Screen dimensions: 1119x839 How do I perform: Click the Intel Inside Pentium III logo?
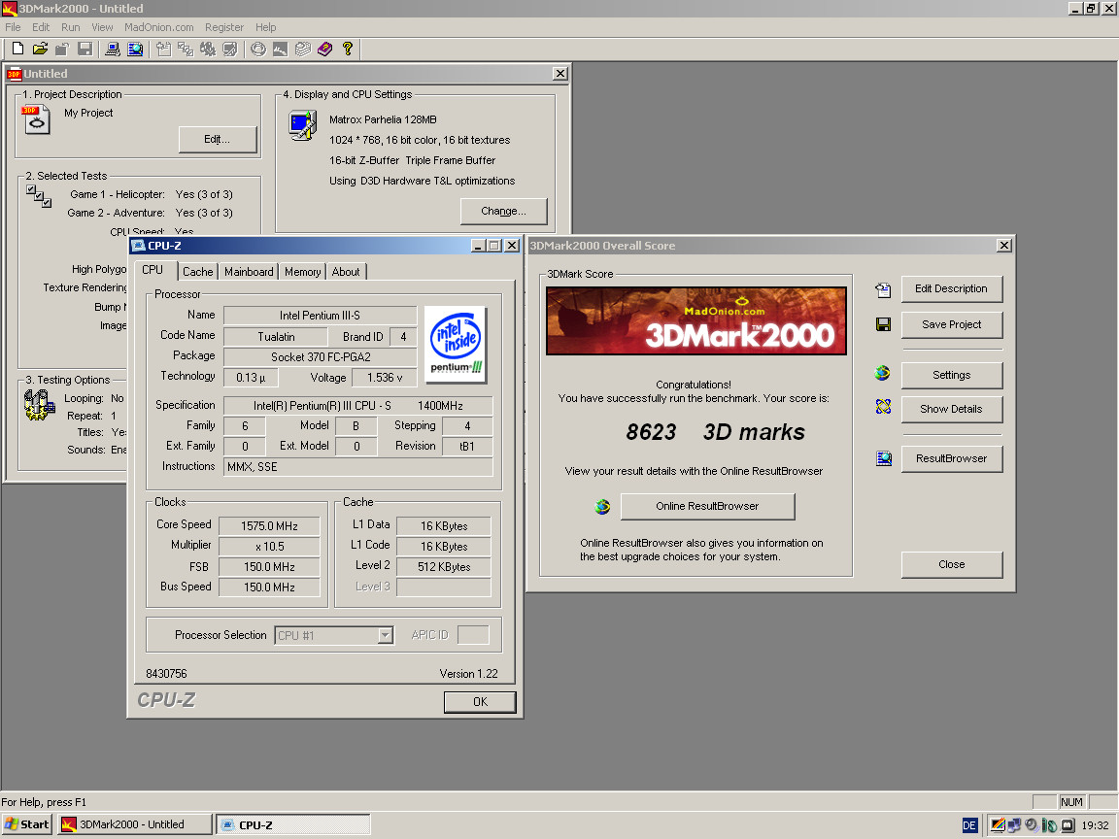pyautogui.click(x=456, y=345)
